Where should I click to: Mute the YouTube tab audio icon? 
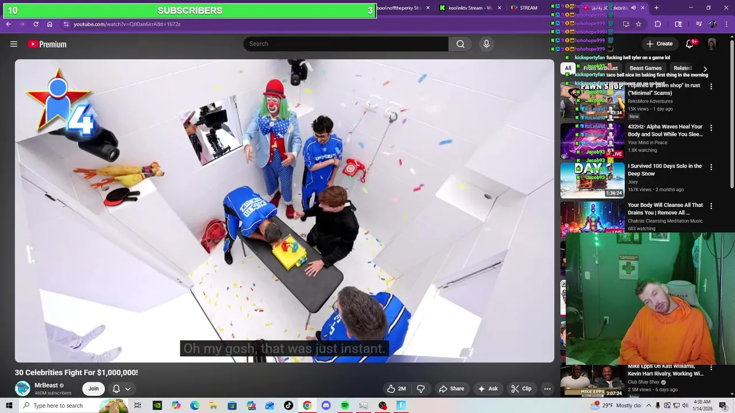pos(633,8)
